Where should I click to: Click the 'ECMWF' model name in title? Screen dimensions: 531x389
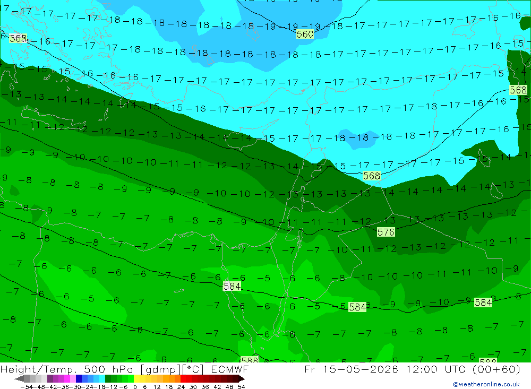pos(230,369)
